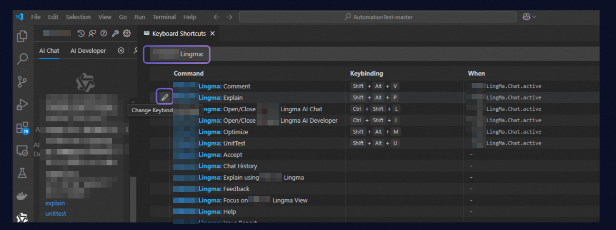Select the Lingma: UnitTest command row

point(375,143)
